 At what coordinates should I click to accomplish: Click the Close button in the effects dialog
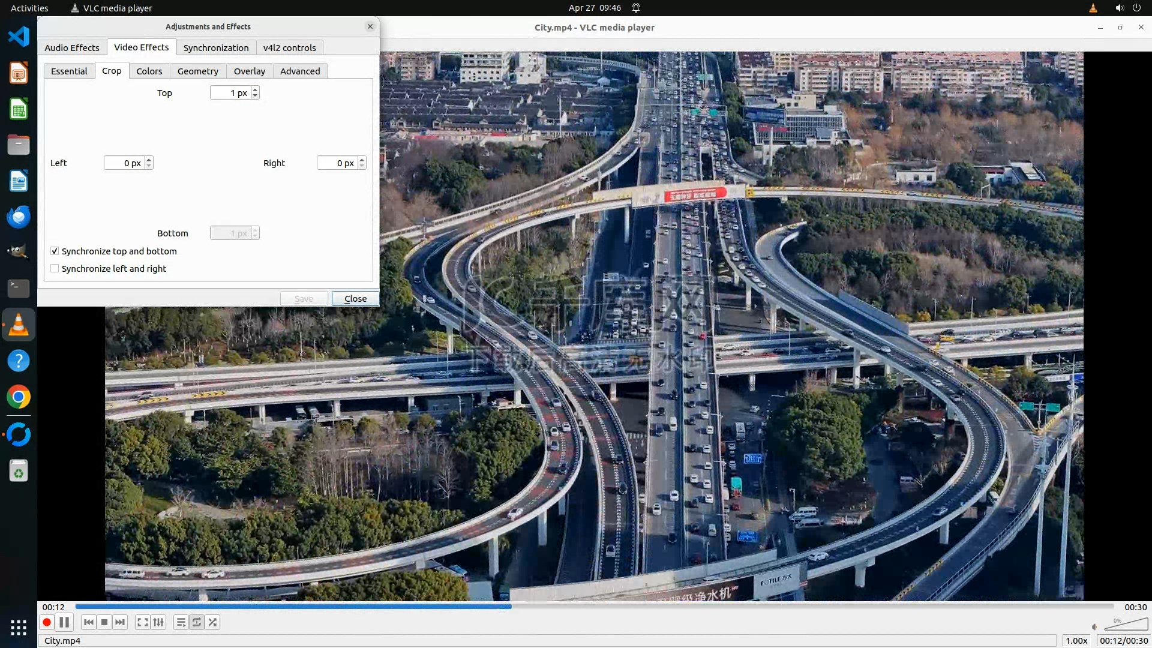pyautogui.click(x=355, y=299)
